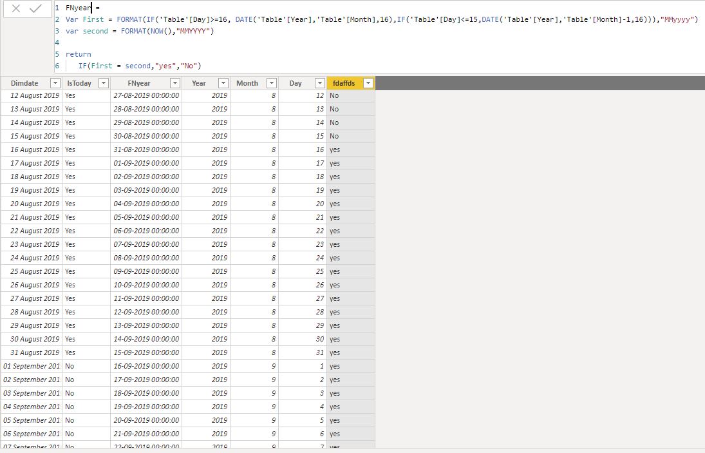Open the fdaffds column filter dropdown
This screenshot has height=453, width=705.
pos(368,83)
